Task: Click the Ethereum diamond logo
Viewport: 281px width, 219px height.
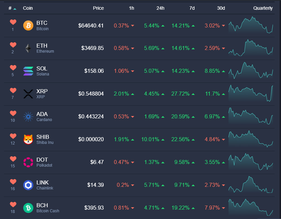Action: pos(28,48)
